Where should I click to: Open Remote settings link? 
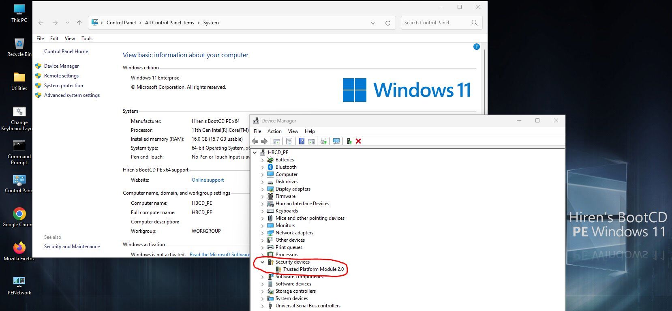point(61,76)
